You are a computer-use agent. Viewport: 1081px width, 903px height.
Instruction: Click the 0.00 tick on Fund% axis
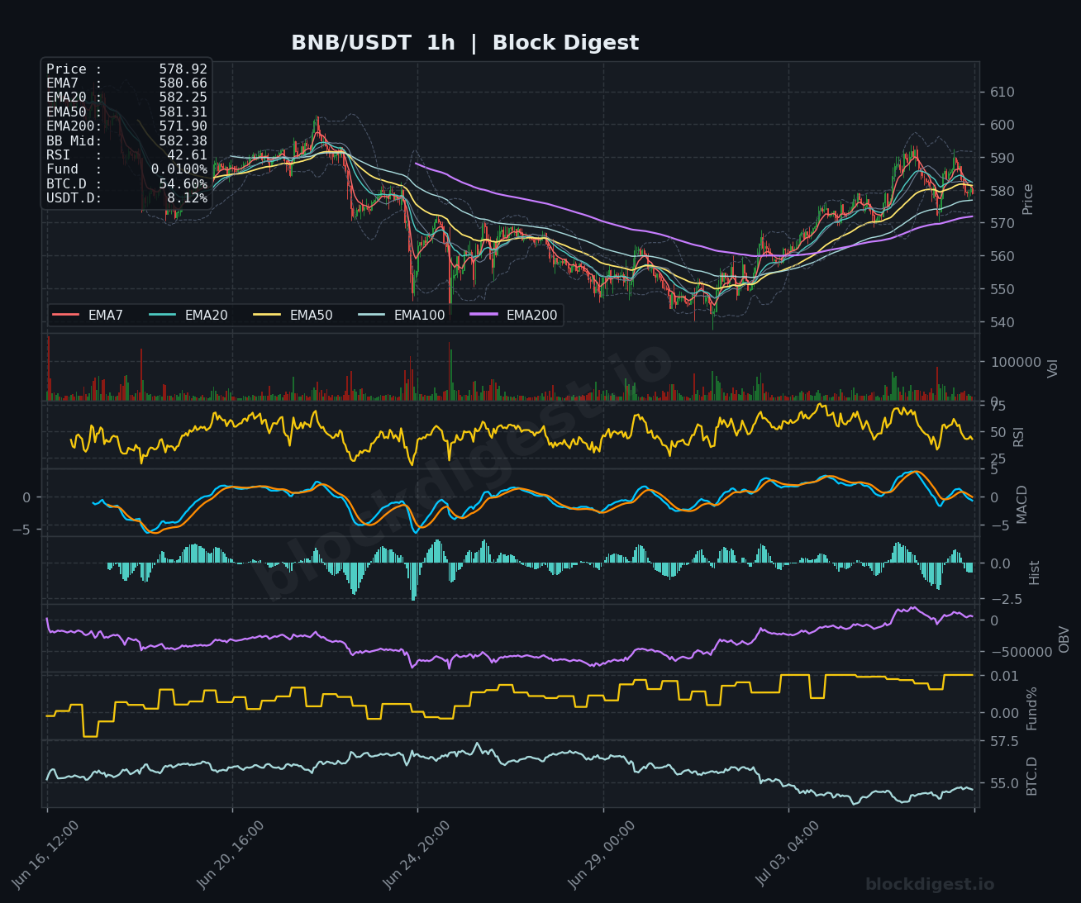pos(1005,714)
